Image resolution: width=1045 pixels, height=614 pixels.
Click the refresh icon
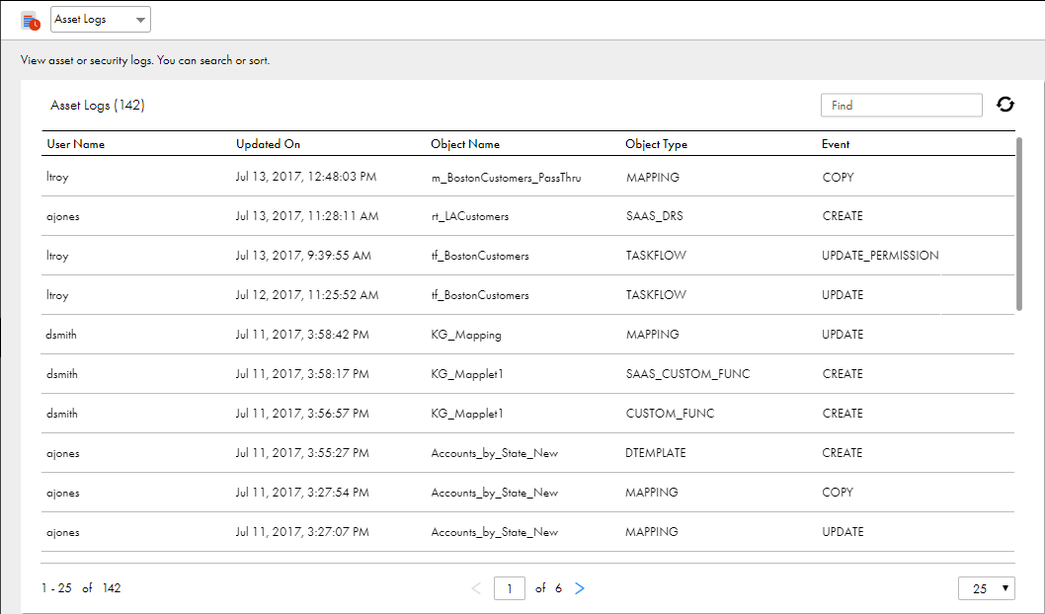(x=1005, y=105)
